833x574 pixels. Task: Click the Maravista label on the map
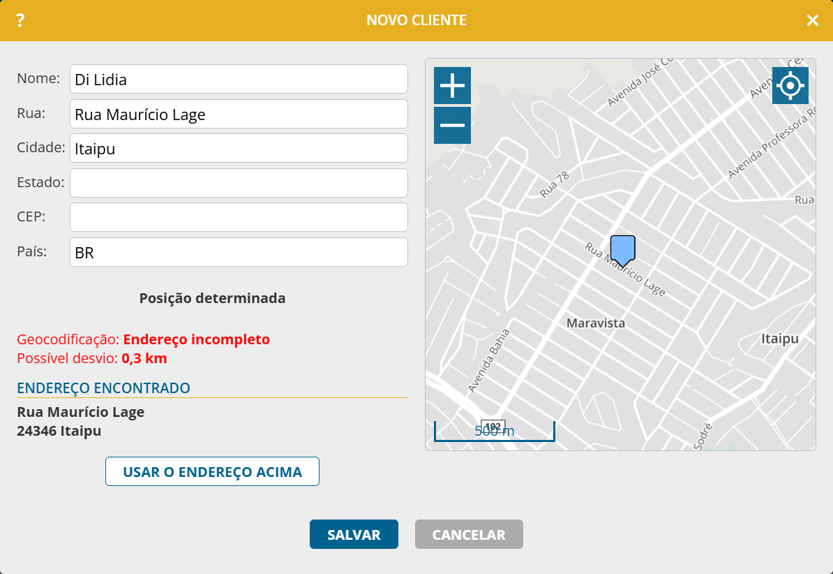pyautogui.click(x=595, y=323)
